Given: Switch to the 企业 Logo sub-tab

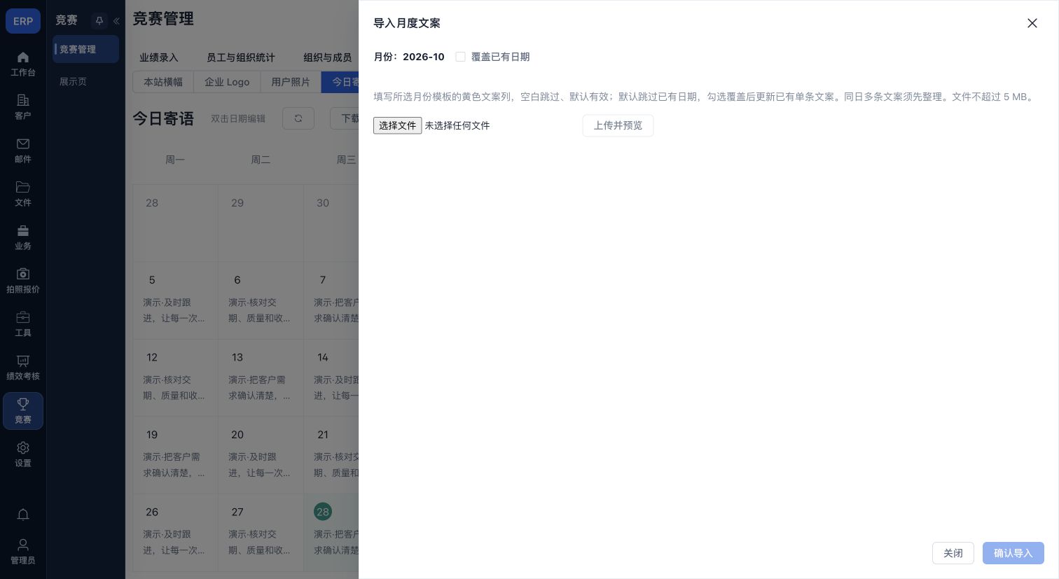Looking at the screenshot, I should click(x=227, y=82).
